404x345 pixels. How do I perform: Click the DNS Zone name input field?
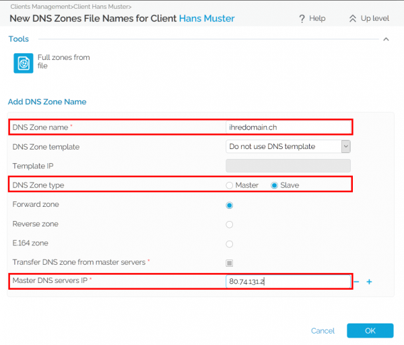pyautogui.click(x=288, y=127)
